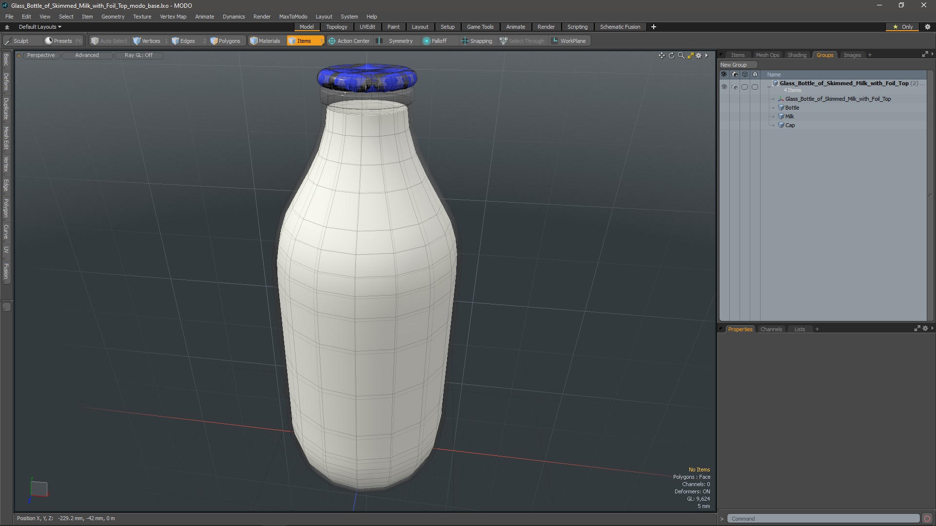This screenshot has height=526, width=936.
Task: Open the Default Layouts dropdown
Action: click(x=40, y=27)
